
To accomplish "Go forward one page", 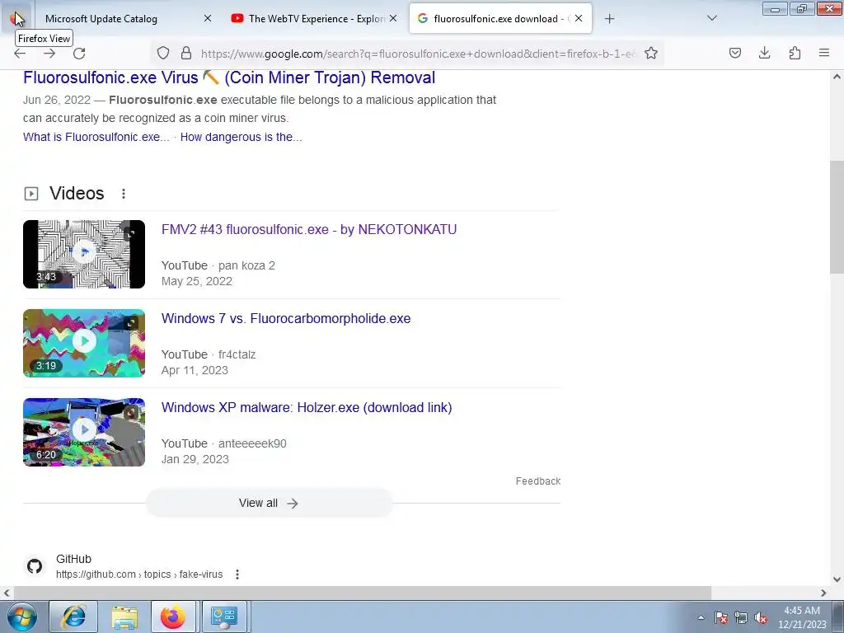I will [49, 54].
